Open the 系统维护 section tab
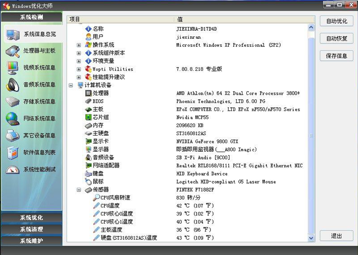The image size is (358, 255). (31, 241)
